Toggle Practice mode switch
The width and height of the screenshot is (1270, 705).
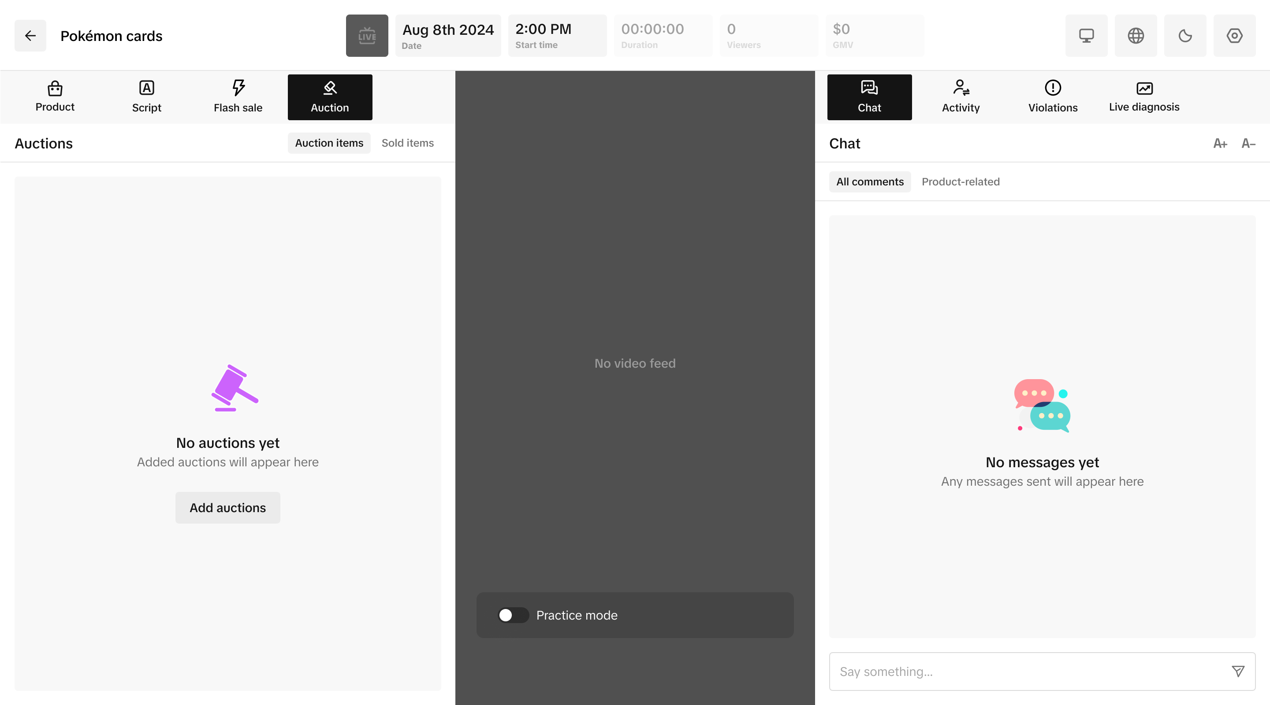[513, 615]
